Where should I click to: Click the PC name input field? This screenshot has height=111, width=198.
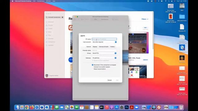point(104,39)
